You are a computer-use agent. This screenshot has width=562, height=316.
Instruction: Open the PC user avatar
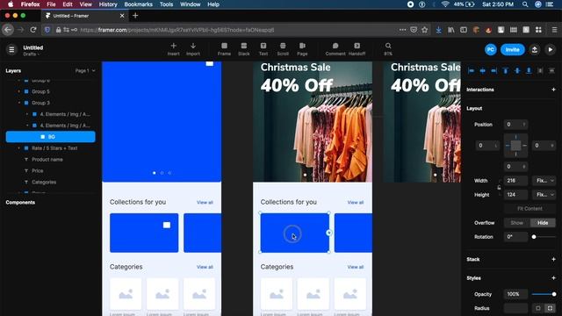(x=490, y=49)
